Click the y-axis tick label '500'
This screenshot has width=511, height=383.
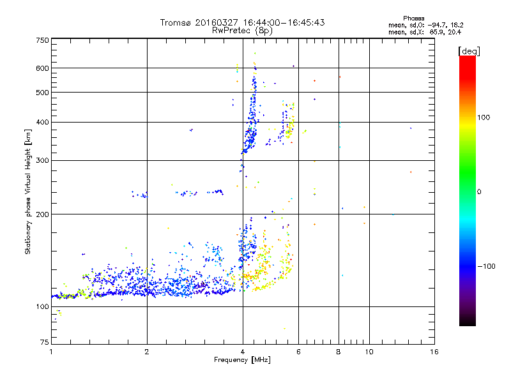pyautogui.click(x=42, y=93)
